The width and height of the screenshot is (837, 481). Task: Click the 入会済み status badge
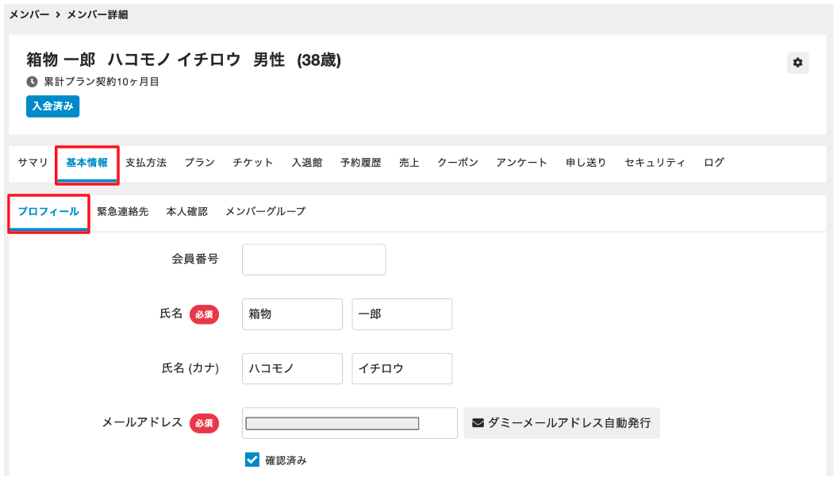(52, 106)
